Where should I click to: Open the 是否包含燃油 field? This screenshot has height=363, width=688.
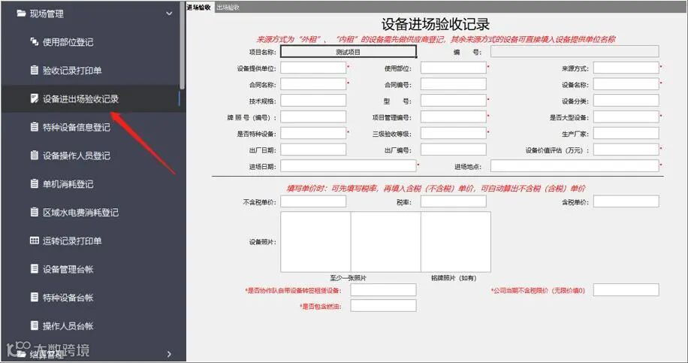pos(383,305)
